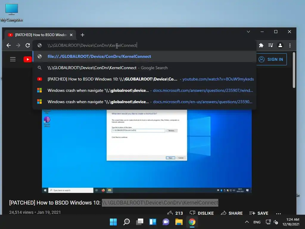Image resolution: width=305 pixels, height=229 pixels.
Task: Open Chrome three-dot menu
Action: click(290, 45)
